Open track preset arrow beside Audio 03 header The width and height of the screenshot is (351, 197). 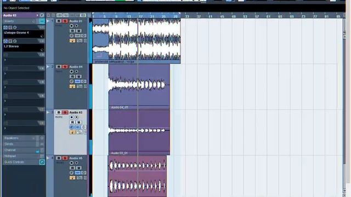tap(37, 15)
